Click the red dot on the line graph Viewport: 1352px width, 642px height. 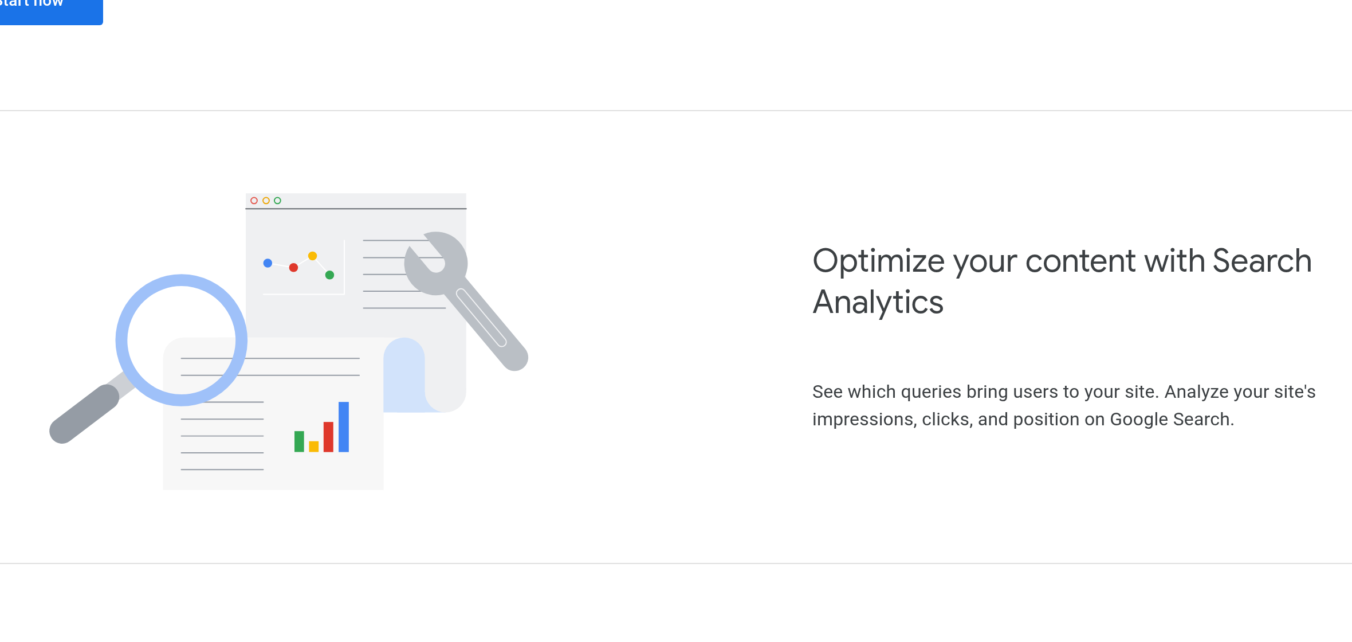coord(293,267)
